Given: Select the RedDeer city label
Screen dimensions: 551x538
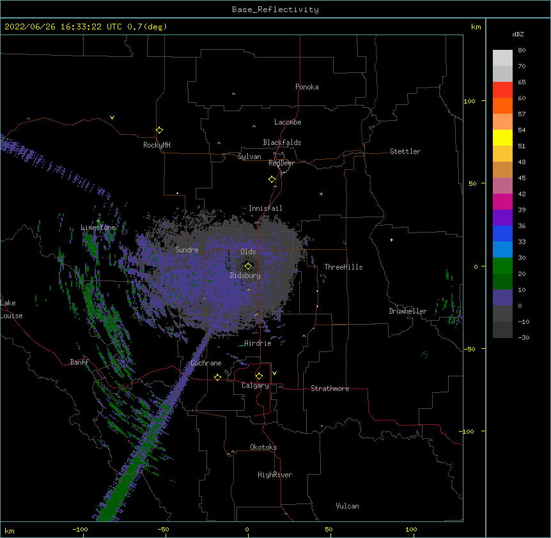Looking at the screenshot, I should 281,163.
